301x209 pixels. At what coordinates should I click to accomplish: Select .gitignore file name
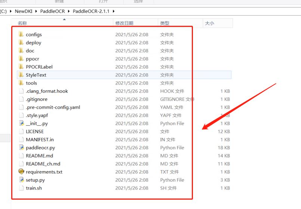pos(37,99)
